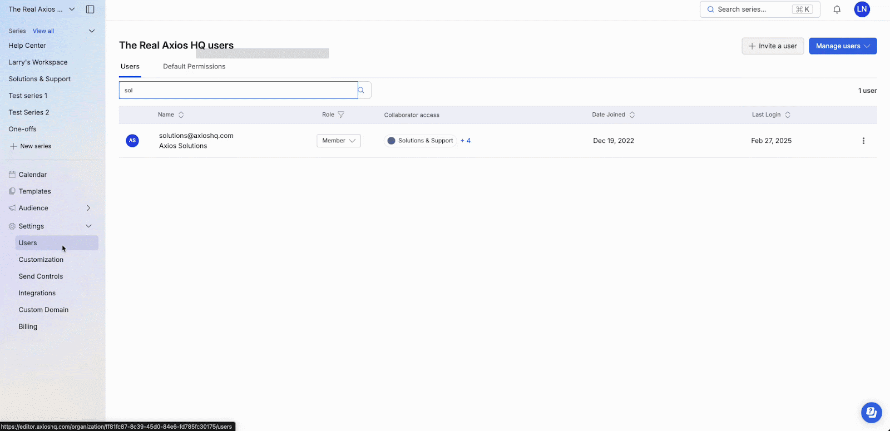The width and height of the screenshot is (890, 431).
Task: Sort by Date Joined arrows
Action: (x=632, y=115)
